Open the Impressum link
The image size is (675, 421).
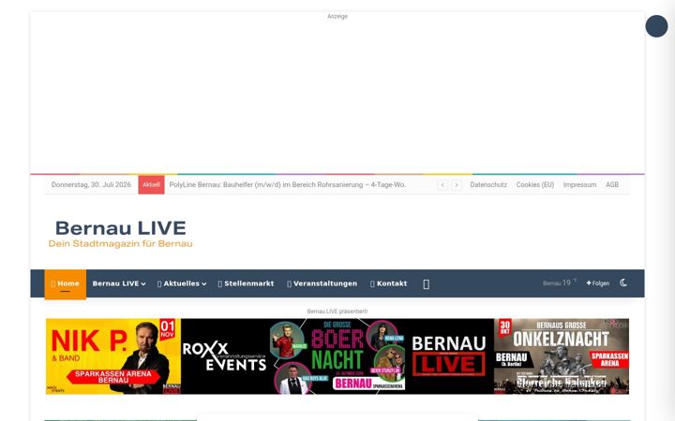pos(580,184)
